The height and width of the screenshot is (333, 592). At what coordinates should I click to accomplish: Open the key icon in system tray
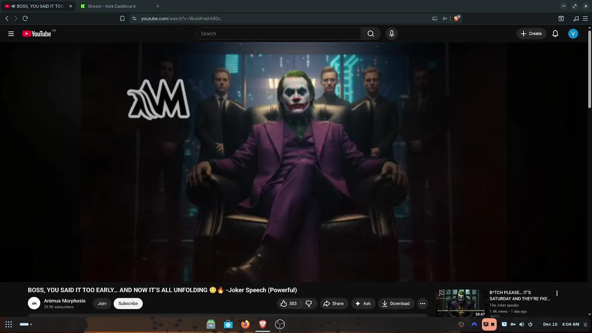tap(513, 324)
